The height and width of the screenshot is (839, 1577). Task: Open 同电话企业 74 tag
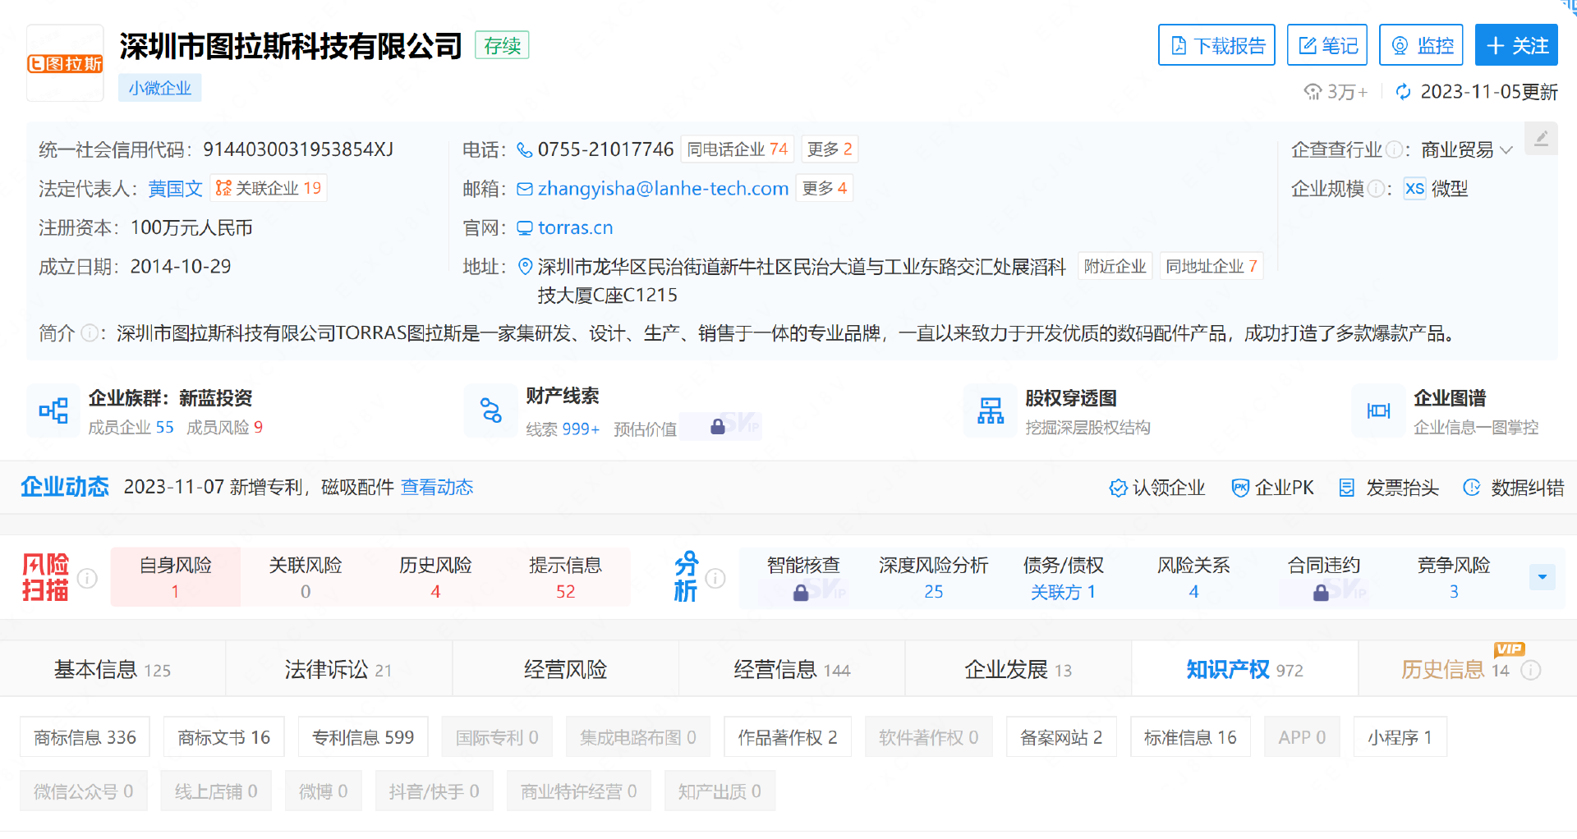pyautogui.click(x=737, y=149)
